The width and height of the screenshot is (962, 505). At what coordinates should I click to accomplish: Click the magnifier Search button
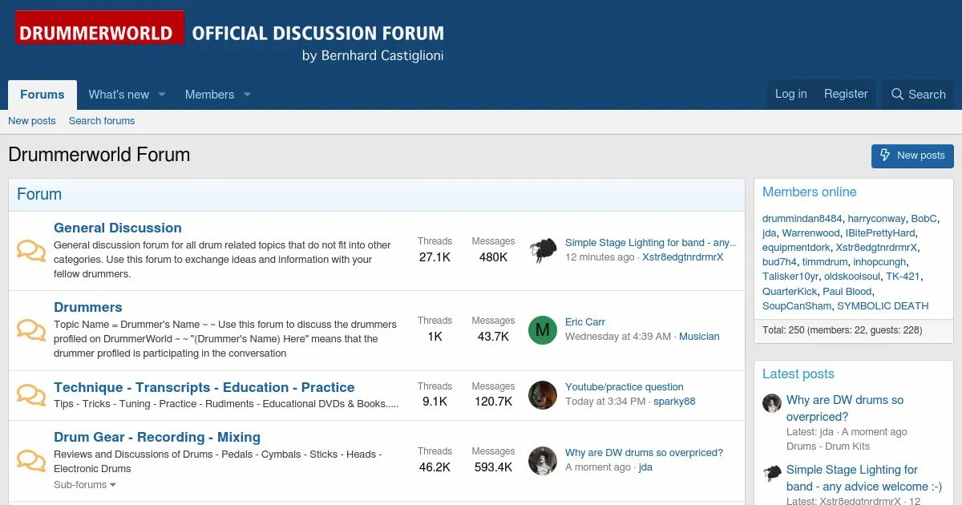tap(918, 95)
